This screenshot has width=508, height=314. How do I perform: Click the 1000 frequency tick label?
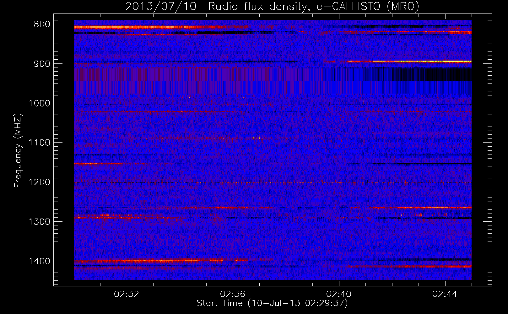[39, 103]
